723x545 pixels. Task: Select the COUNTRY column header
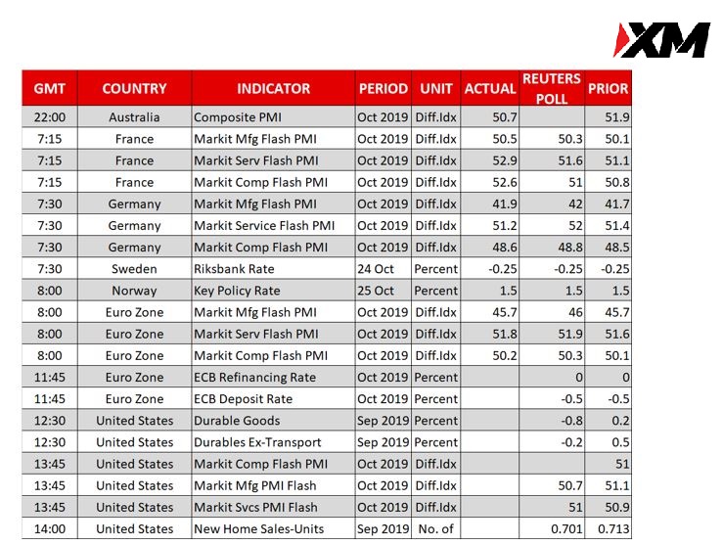pyautogui.click(x=134, y=88)
